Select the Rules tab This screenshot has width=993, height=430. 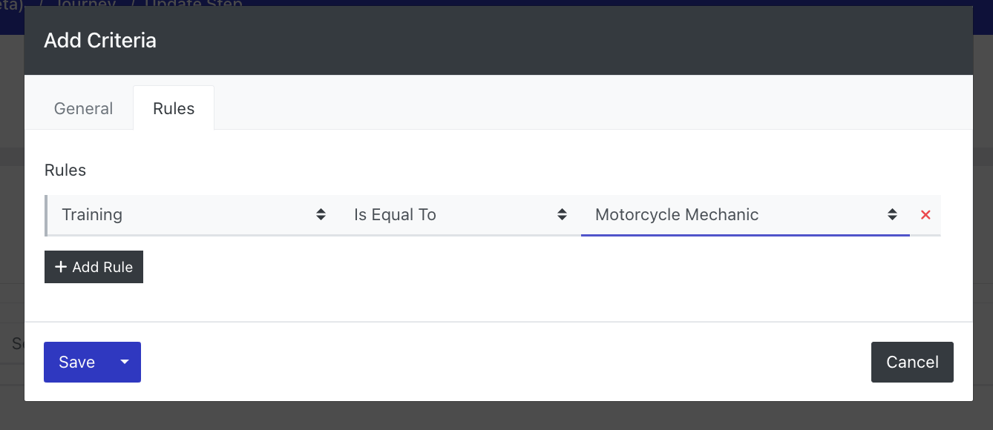pos(174,108)
